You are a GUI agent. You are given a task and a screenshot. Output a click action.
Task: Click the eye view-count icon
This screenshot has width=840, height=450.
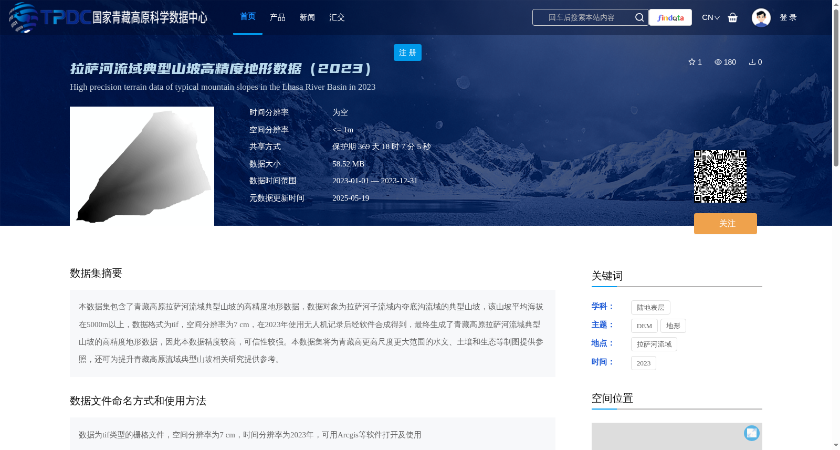click(x=718, y=62)
